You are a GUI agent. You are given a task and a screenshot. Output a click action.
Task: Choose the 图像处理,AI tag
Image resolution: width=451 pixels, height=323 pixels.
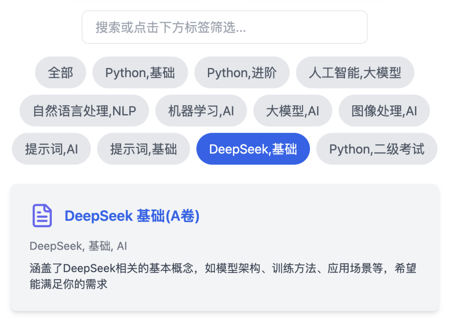(x=384, y=110)
